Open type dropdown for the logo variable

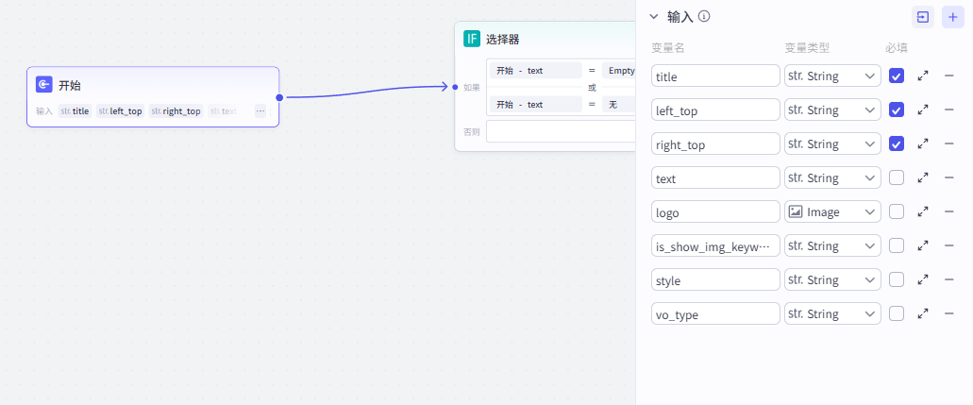pos(832,212)
